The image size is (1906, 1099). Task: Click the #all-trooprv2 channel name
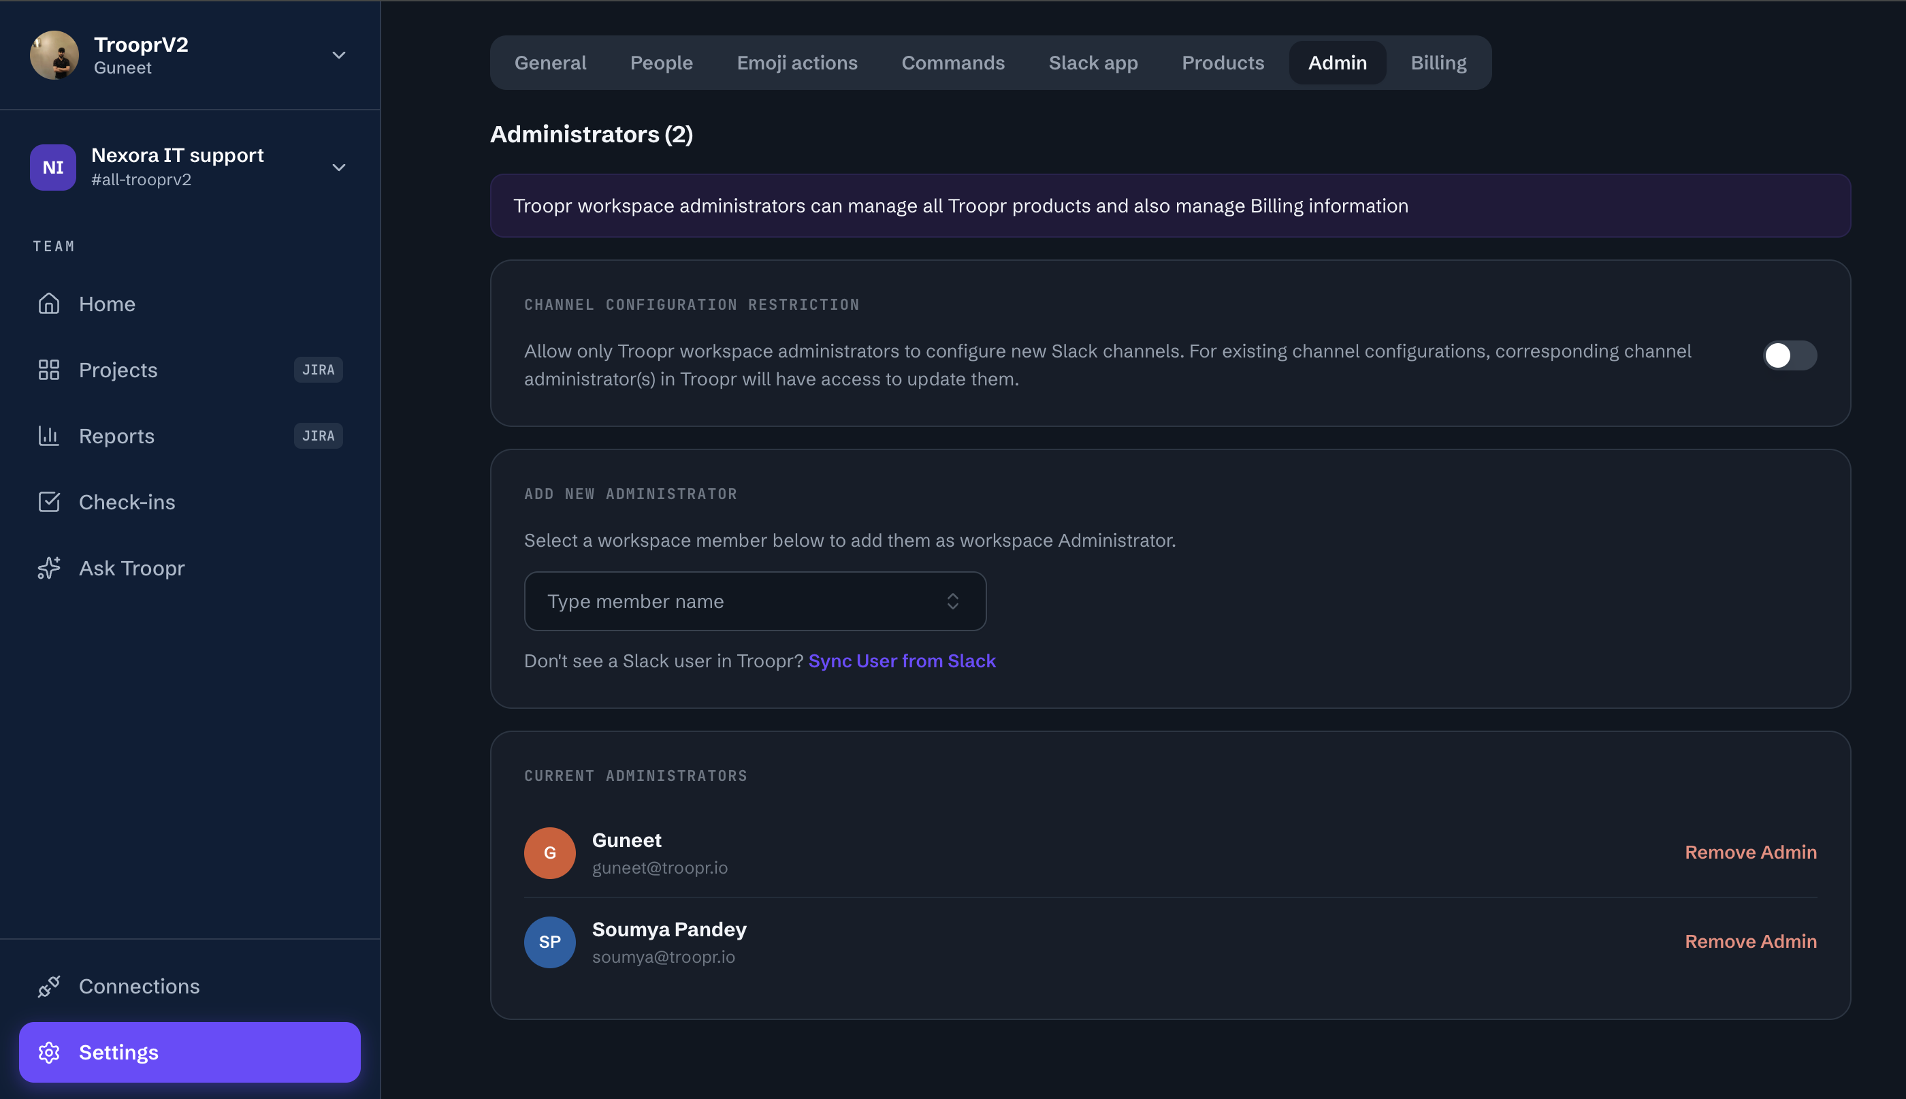pos(141,180)
